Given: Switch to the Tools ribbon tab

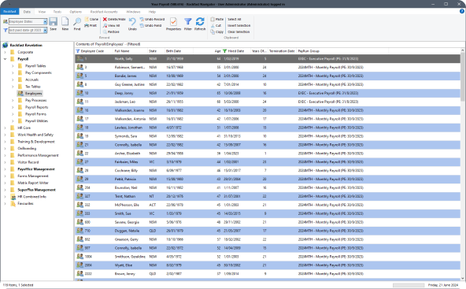Looking at the screenshot, I should [x=57, y=12].
